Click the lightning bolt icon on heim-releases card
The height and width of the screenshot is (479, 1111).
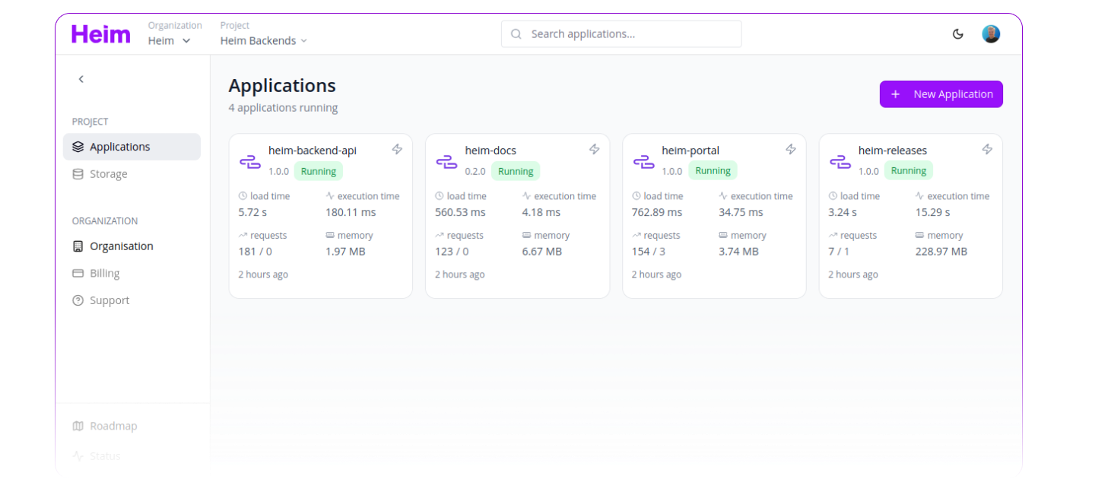tap(987, 149)
